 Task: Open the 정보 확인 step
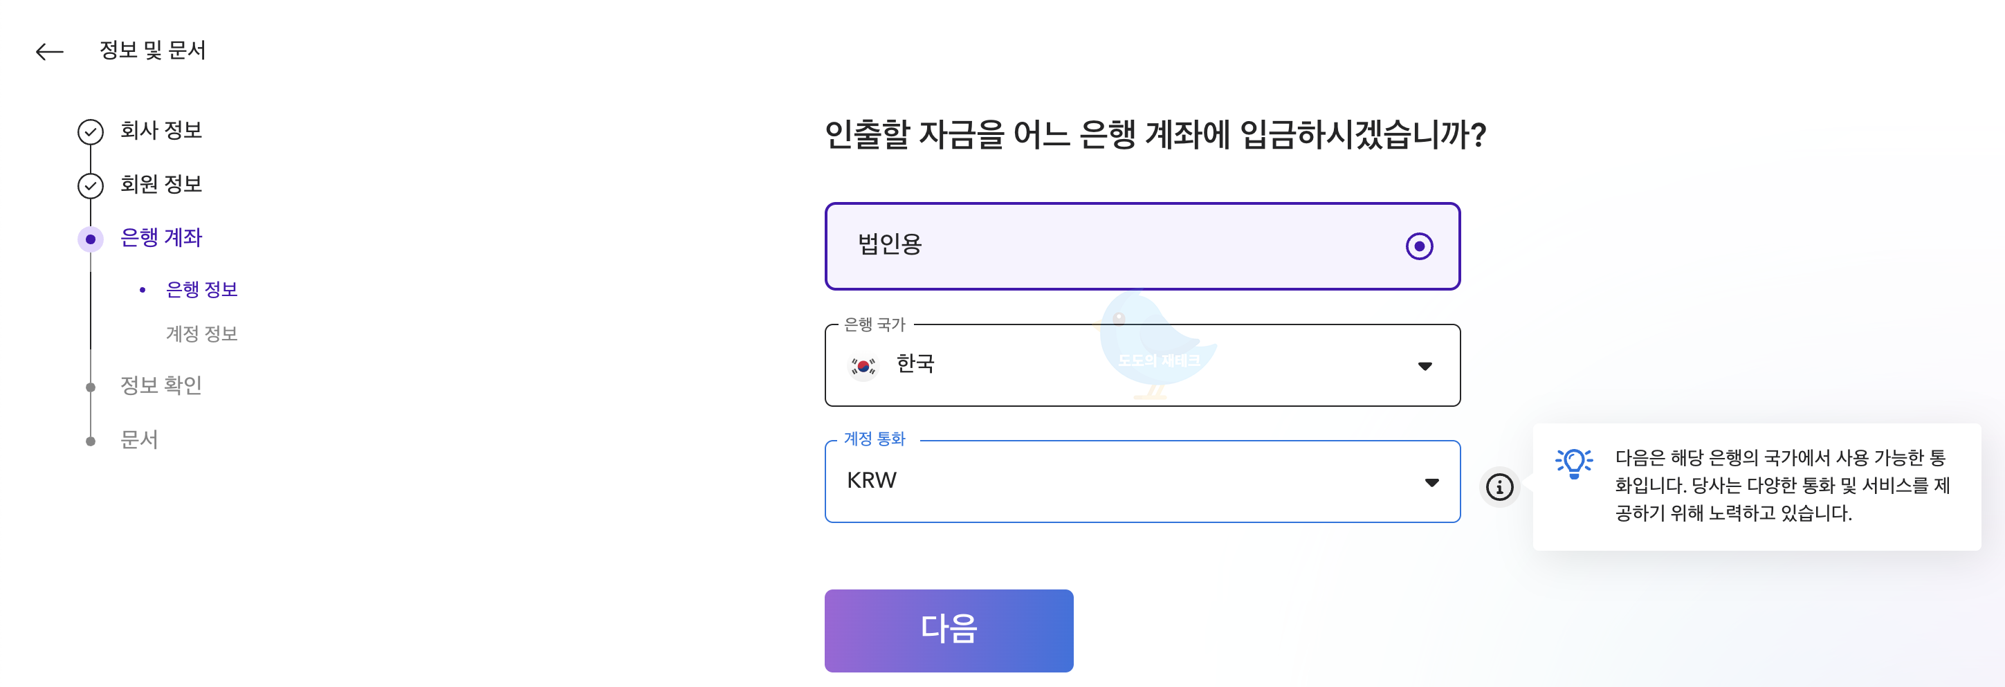click(161, 386)
